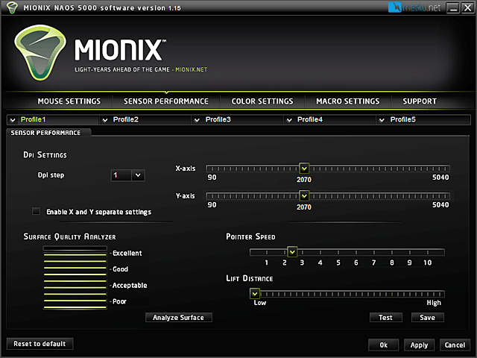Click the Analyze Surface button
The width and height of the screenshot is (477, 358).
179,318
